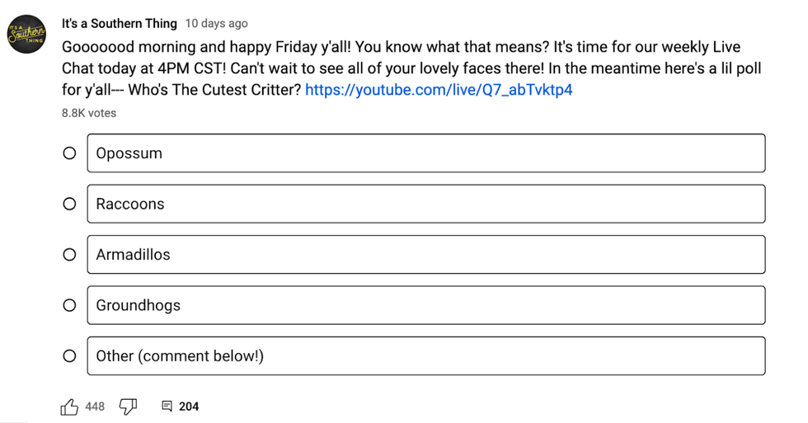Click the 204 comments count
The width and height of the screenshot is (808, 423).
pyautogui.click(x=189, y=407)
